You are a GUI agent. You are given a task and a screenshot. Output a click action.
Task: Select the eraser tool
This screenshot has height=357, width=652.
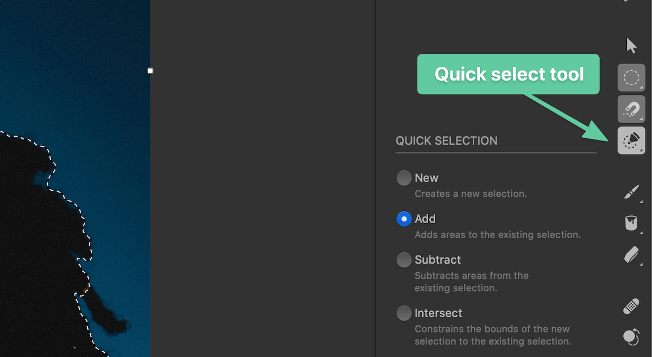(631, 254)
